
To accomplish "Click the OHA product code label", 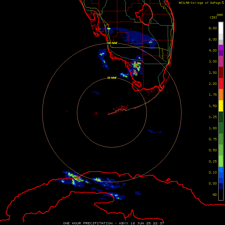I will tap(220, 15).
